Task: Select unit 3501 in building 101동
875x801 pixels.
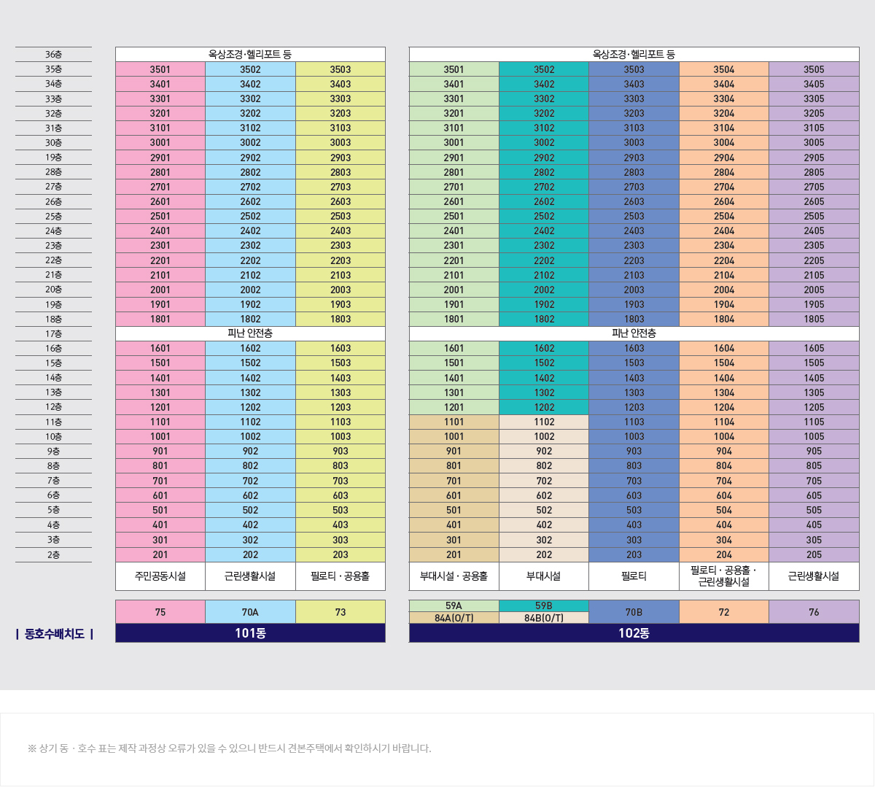Action: [160, 69]
